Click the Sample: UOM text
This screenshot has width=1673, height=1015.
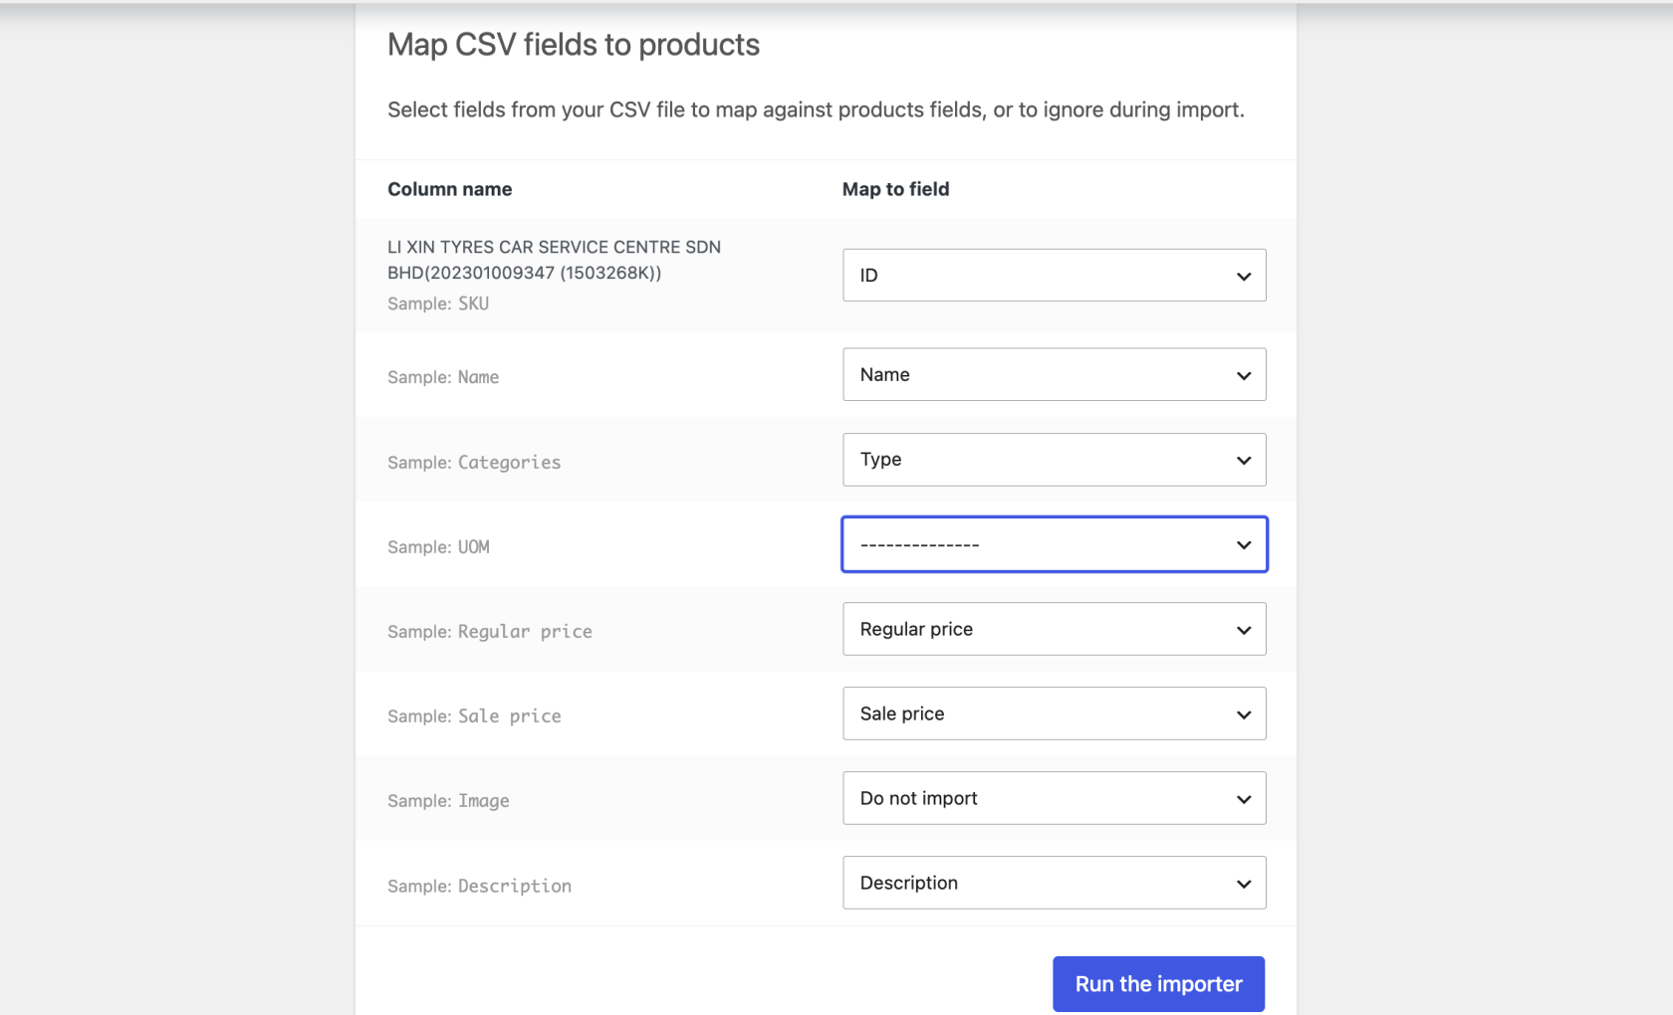pyautogui.click(x=438, y=547)
